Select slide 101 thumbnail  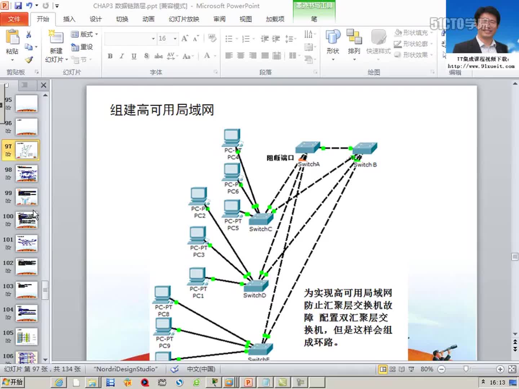26,243
